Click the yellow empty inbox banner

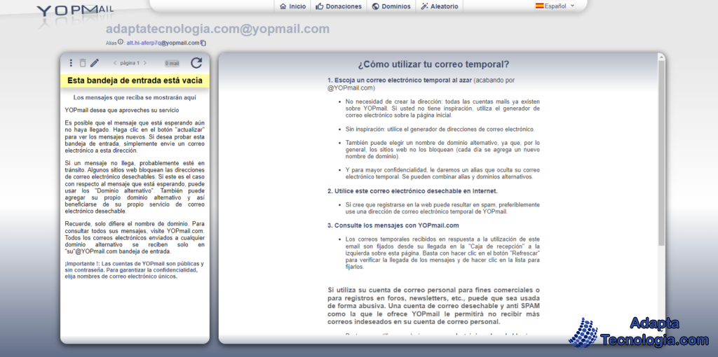coord(135,80)
